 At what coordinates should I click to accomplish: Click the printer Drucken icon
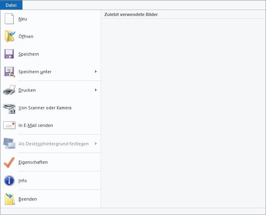(9, 90)
